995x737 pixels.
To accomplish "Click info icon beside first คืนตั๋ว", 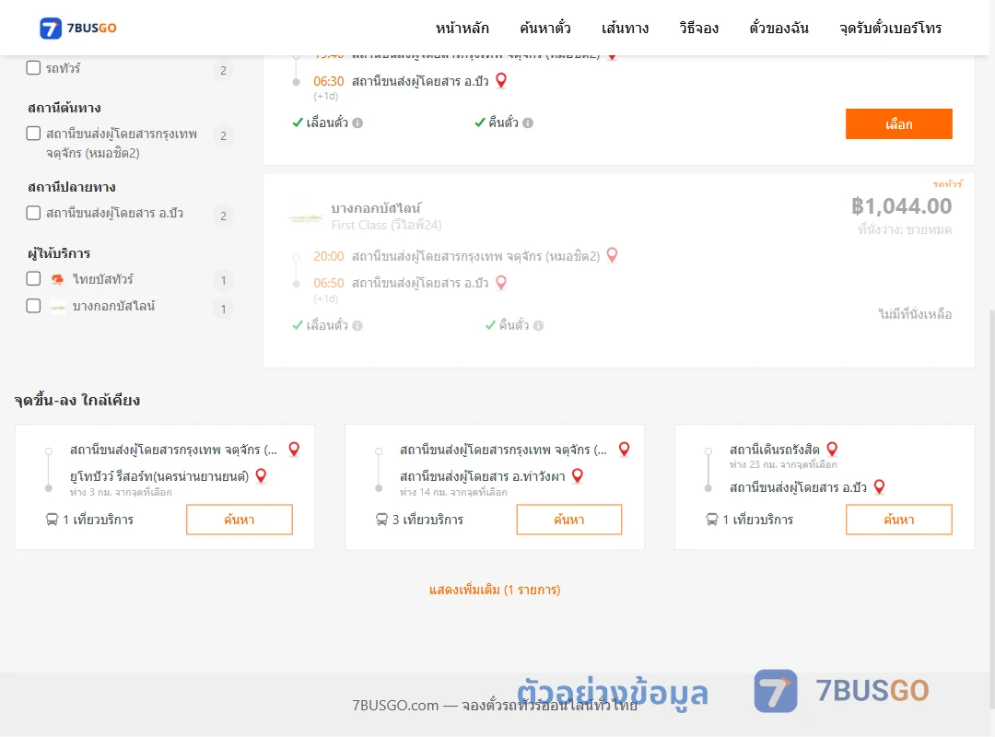I will click(x=528, y=123).
